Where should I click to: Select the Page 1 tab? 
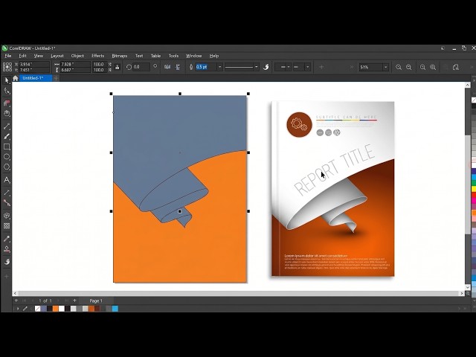pos(96,300)
